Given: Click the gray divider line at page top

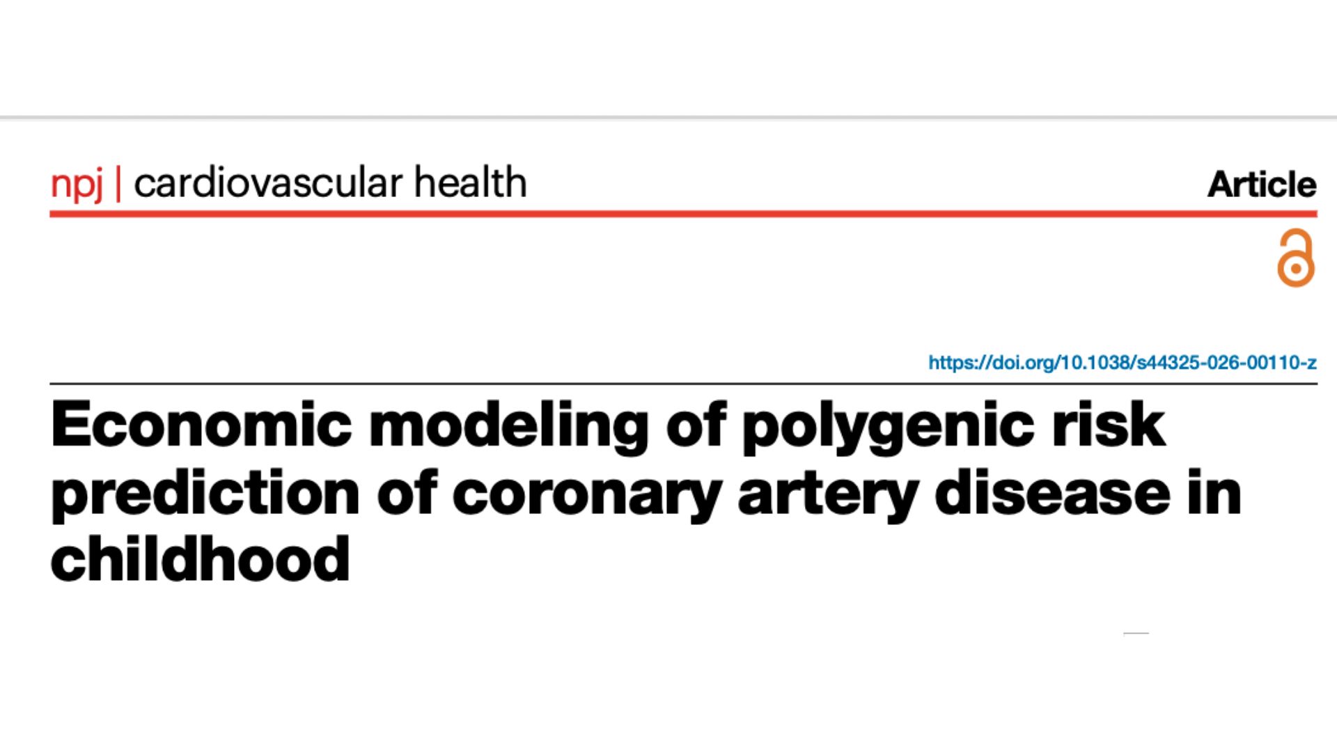Looking at the screenshot, I should tap(668, 118).
